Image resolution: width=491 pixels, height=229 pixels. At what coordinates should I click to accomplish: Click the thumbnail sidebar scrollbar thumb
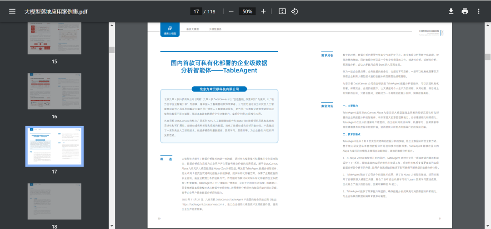pos(112,50)
